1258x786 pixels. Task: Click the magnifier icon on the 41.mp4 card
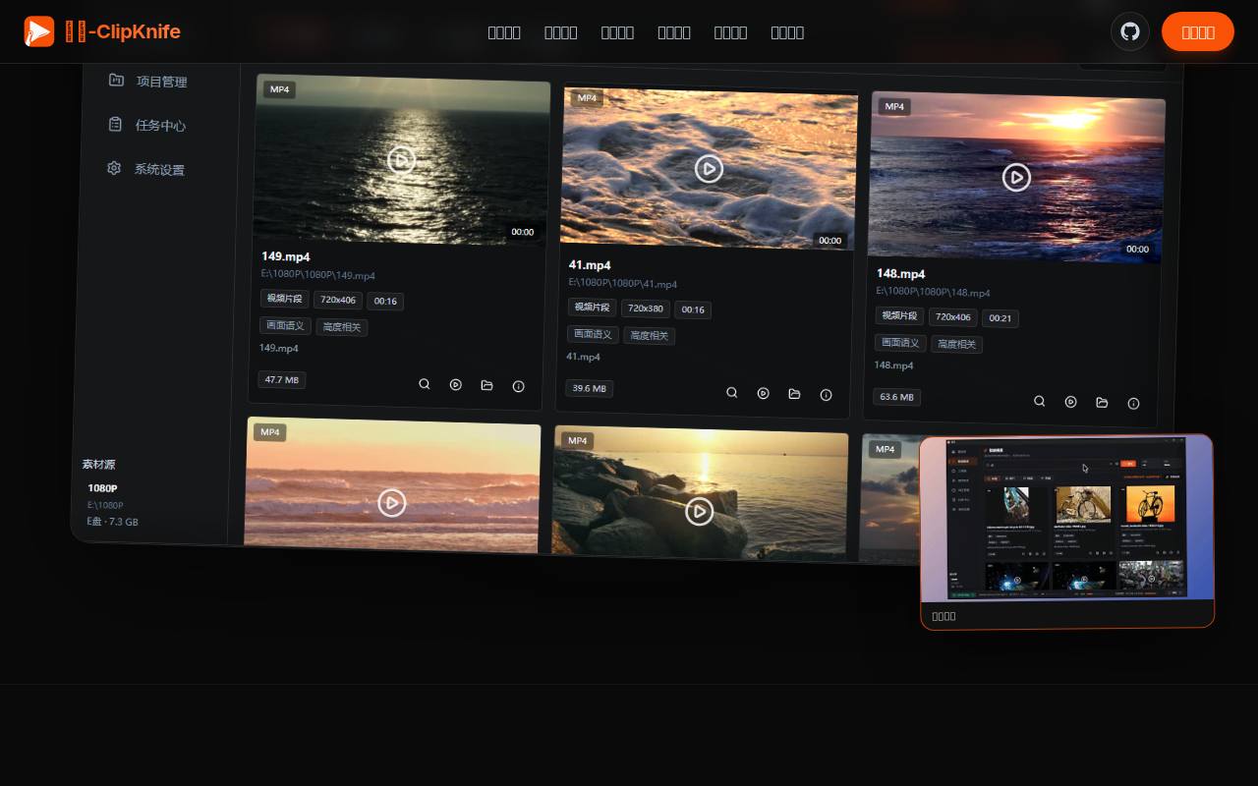732,392
